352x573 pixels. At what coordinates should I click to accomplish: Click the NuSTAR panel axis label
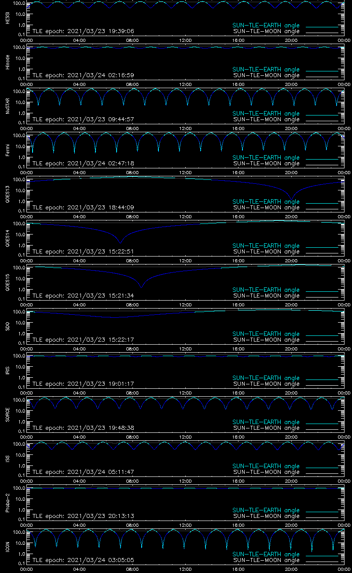click(8, 106)
